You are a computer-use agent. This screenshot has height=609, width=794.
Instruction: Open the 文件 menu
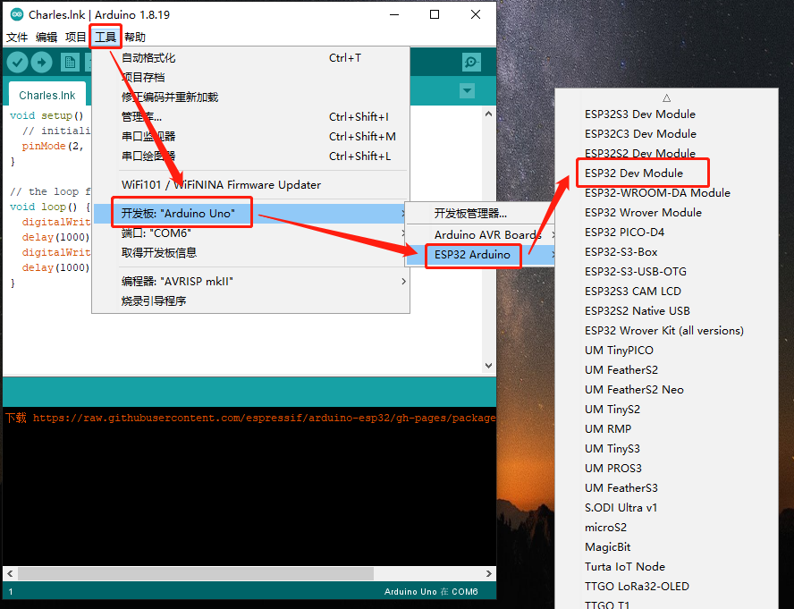coord(17,37)
